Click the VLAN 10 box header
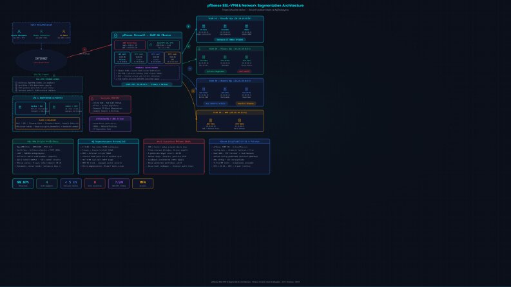The height and width of the screenshot is (287, 511). pos(230,19)
